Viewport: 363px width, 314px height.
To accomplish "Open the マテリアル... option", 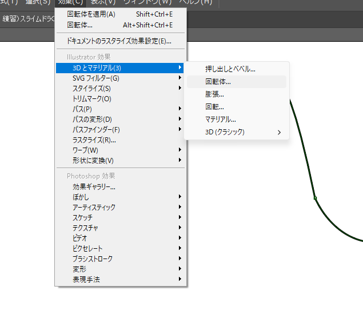I will [221, 120].
